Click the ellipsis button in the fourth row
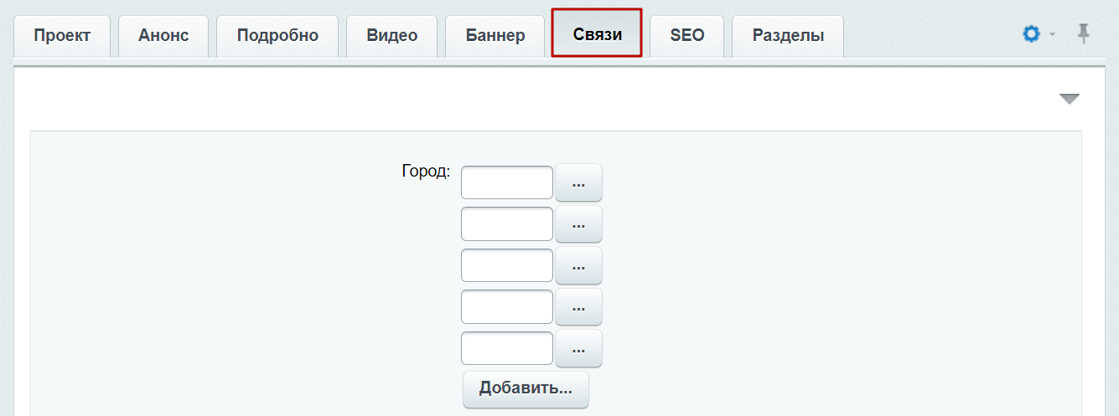The height and width of the screenshot is (416, 1119). 578,307
